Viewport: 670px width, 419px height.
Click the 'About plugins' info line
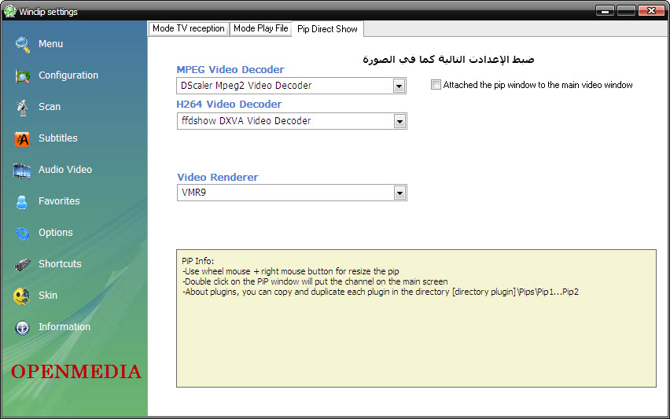[381, 292]
